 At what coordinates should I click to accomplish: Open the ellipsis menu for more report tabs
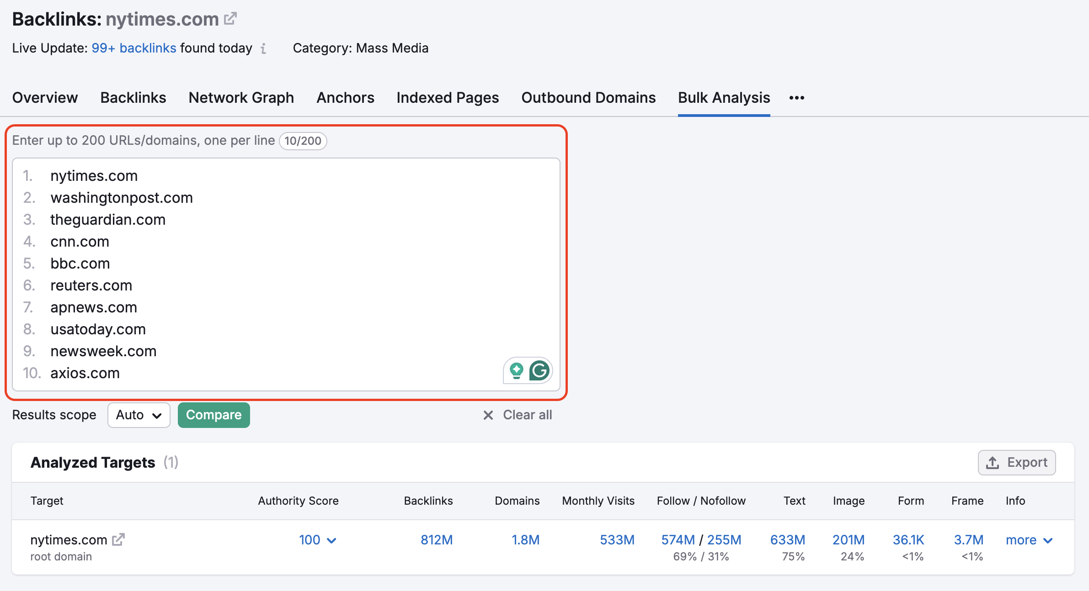coord(797,98)
